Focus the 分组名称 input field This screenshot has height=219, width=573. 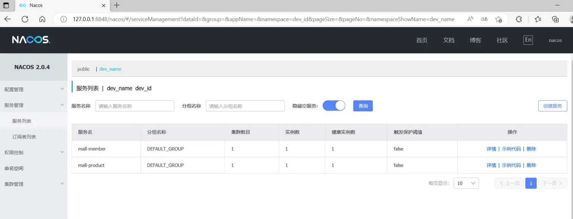(245, 106)
